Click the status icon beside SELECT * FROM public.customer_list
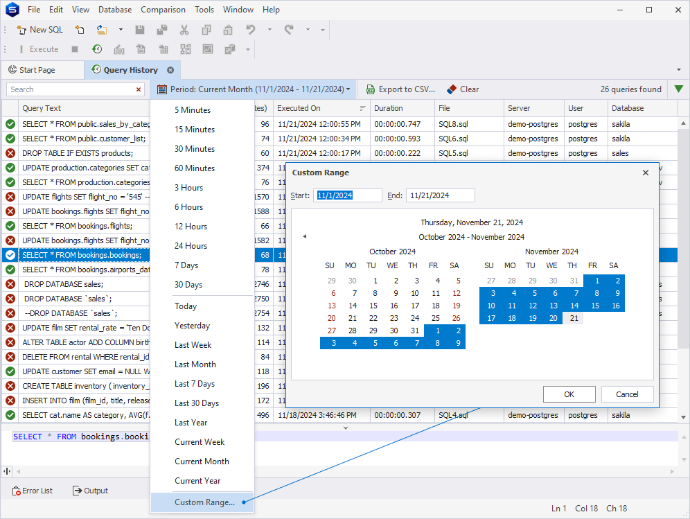Viewport: 690px width, 519px height. click(10, 139)
